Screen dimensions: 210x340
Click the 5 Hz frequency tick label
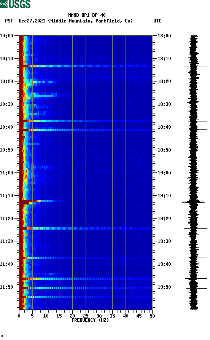[x=32, y=316]
